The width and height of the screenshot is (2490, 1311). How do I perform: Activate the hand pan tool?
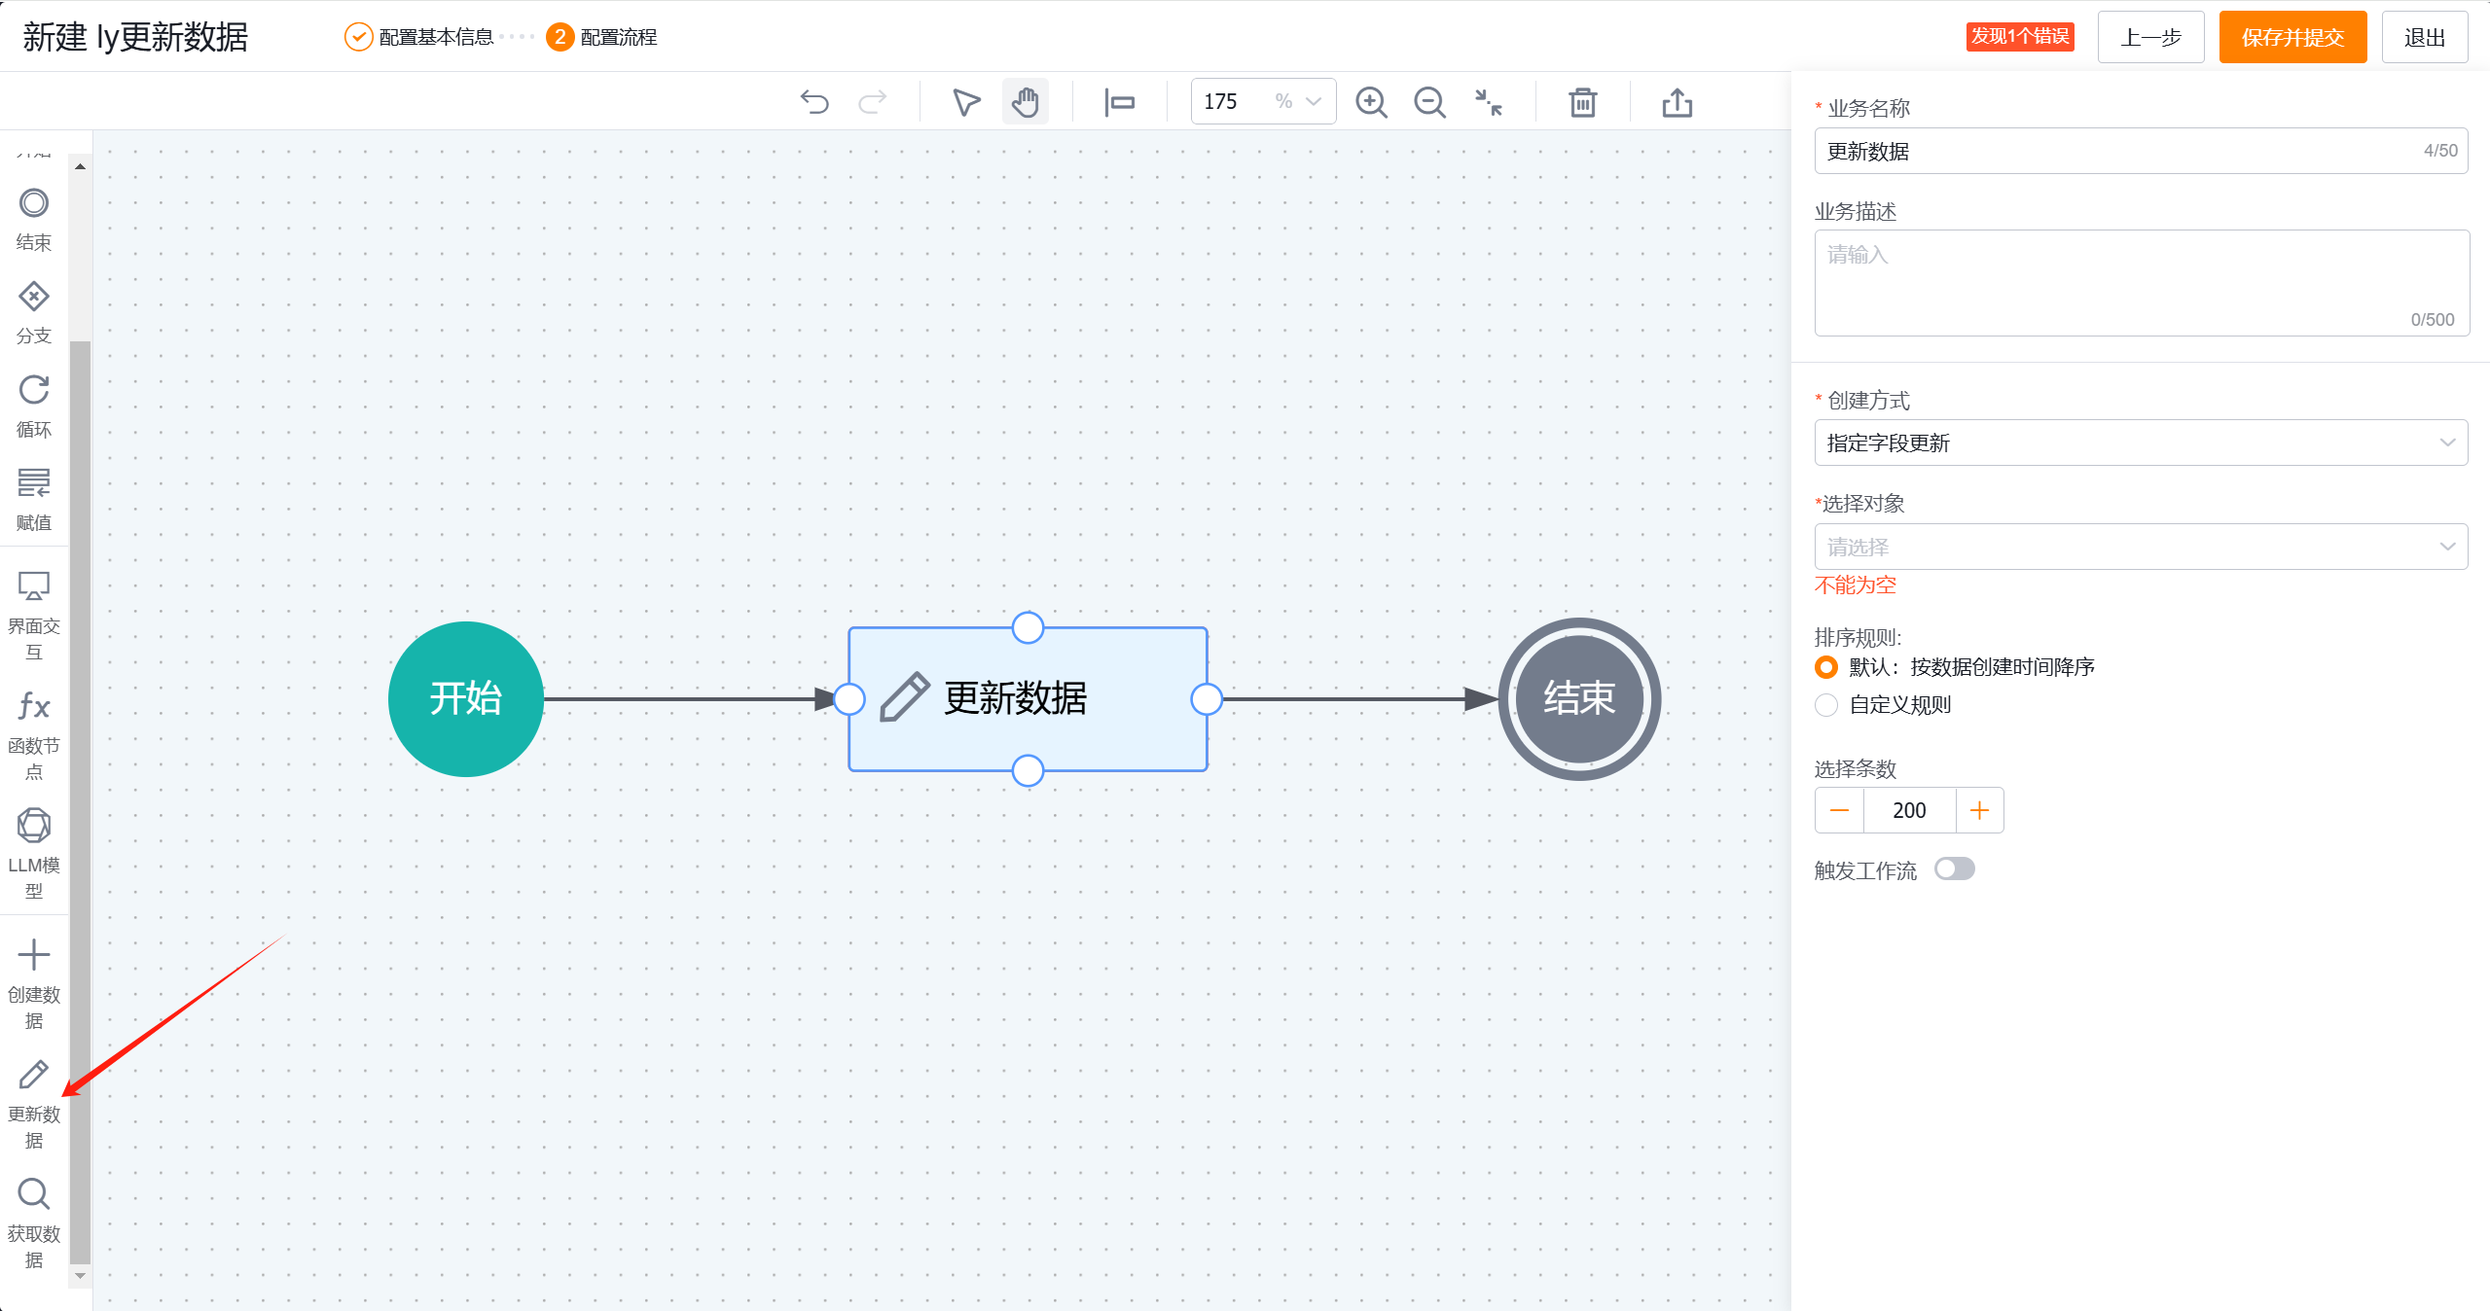pyautogui.click(x=1025, y=102)
